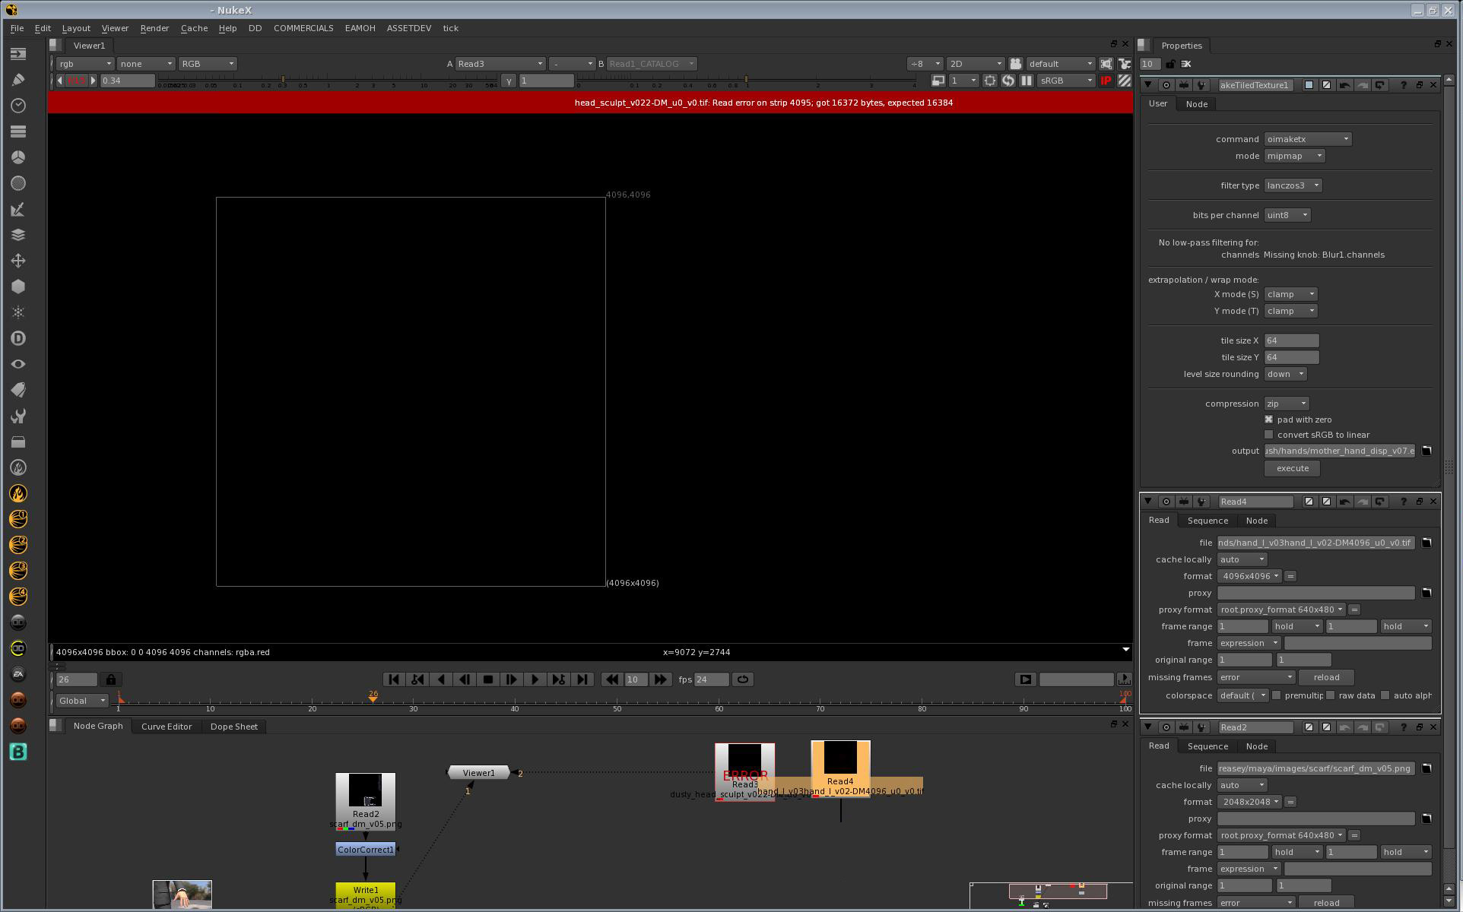Open the filter type lanczos3 dropdown
1463x912 pixels.
click(1293, 185)
